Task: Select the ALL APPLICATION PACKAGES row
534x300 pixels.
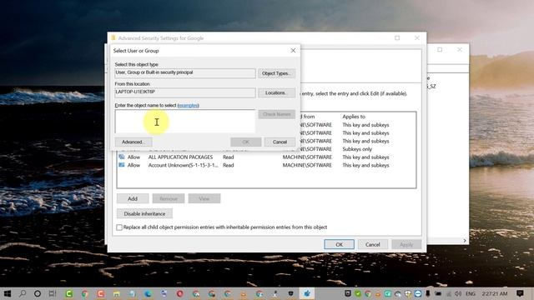Action: [x=266, y=157]
